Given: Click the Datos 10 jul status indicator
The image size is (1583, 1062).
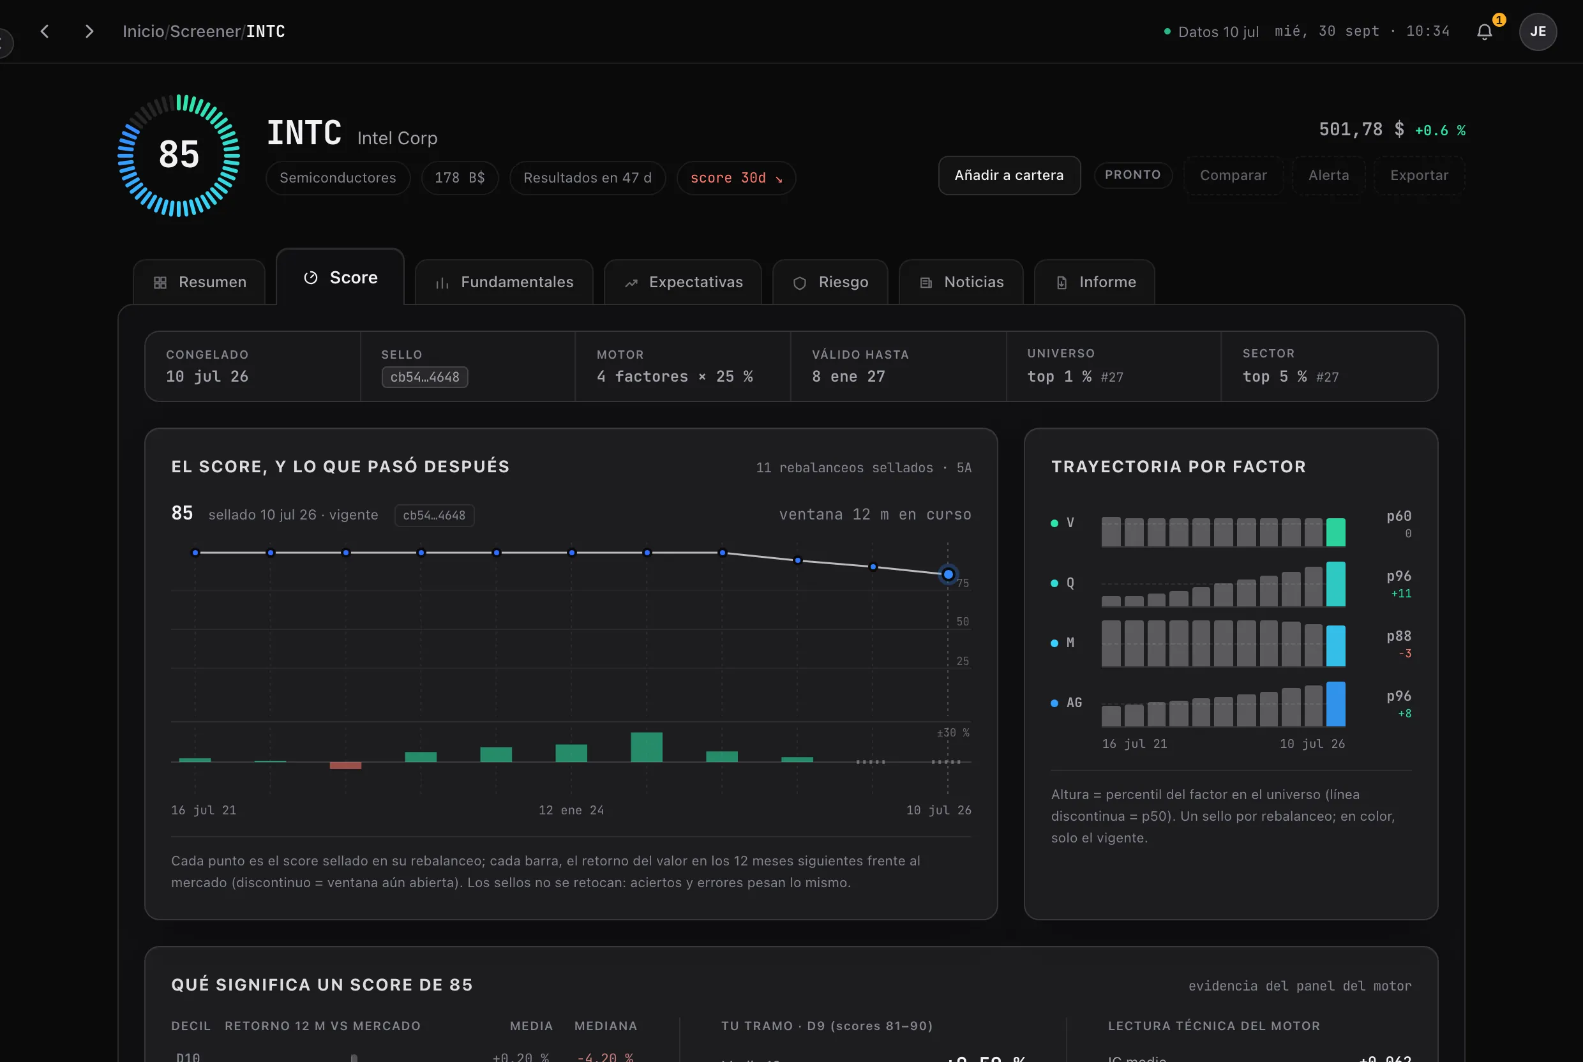Looking at the screenshot, I should point(1211,32).
